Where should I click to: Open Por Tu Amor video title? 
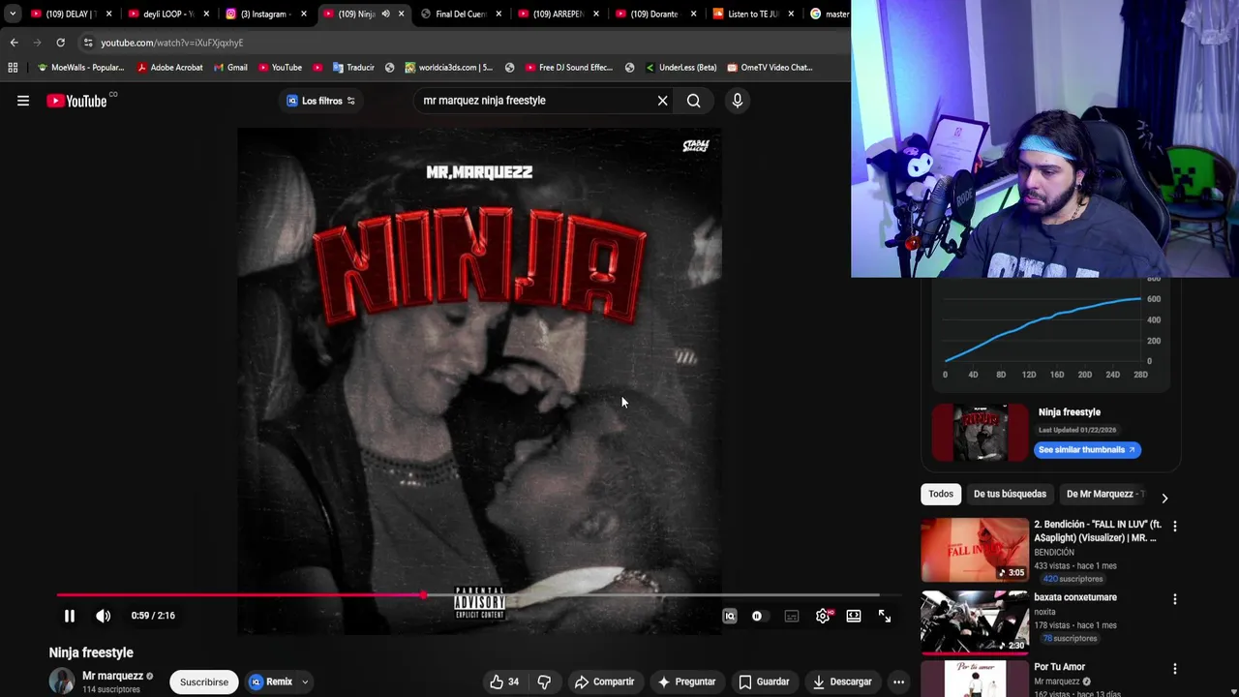point(1059,667)
